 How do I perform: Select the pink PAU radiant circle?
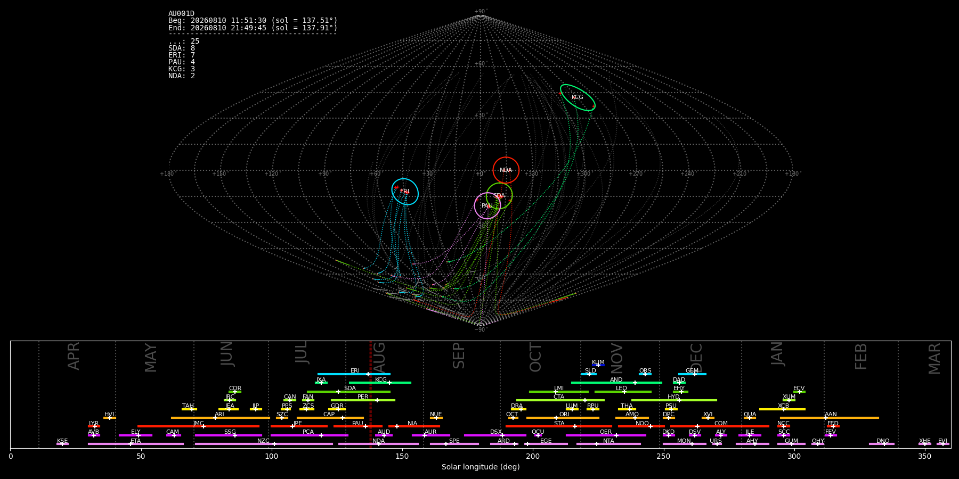487,206
